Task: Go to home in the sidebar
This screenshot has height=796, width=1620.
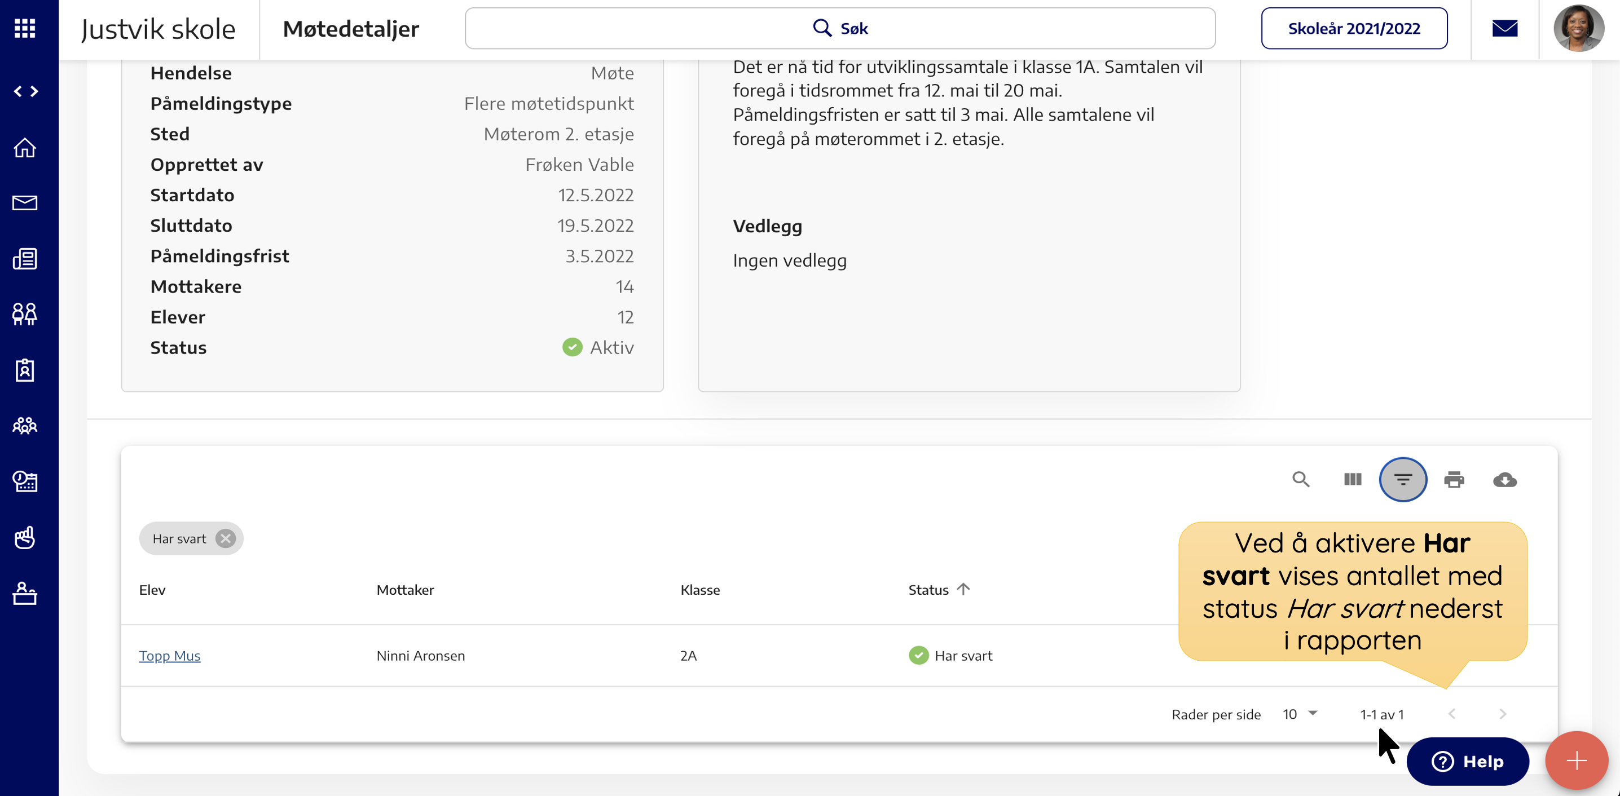Action: 25,148
